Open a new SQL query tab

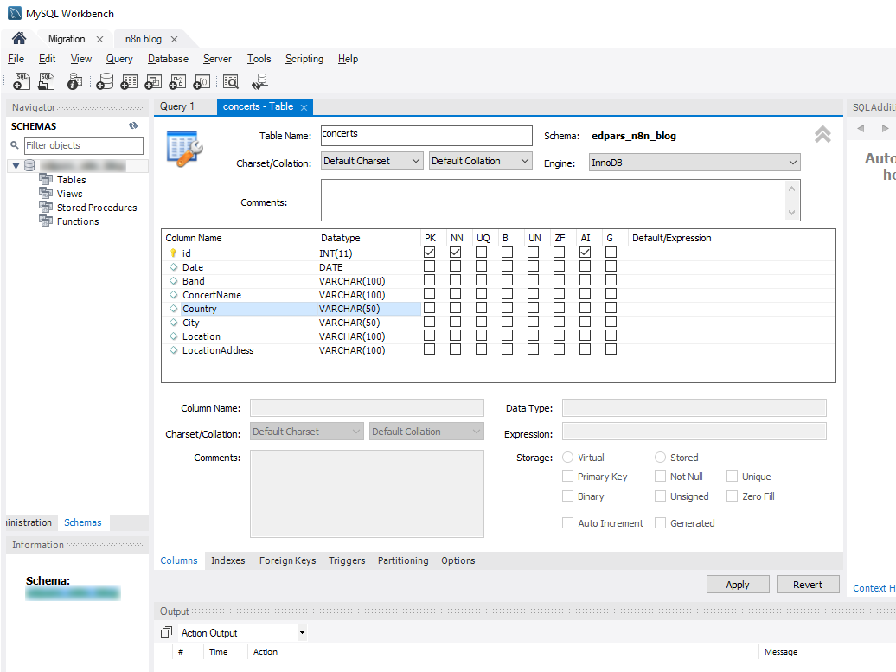tap(21, 80)
